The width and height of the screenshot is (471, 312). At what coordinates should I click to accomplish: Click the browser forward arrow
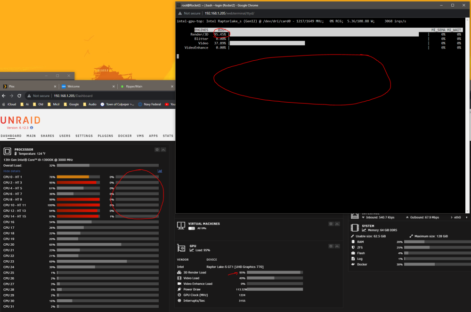11,96
